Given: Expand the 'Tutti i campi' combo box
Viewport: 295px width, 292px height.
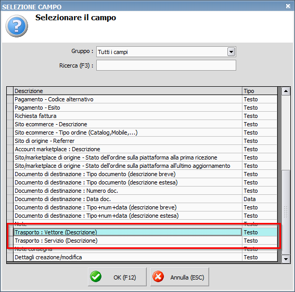Looking at the screenshot, I should coord(166,51).
